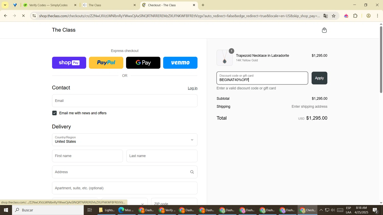The height and width of the screenshot is (215, 383).
Task: Click the Trapezoid Necklace product thumbnail
Action: [x=224, y=58]
